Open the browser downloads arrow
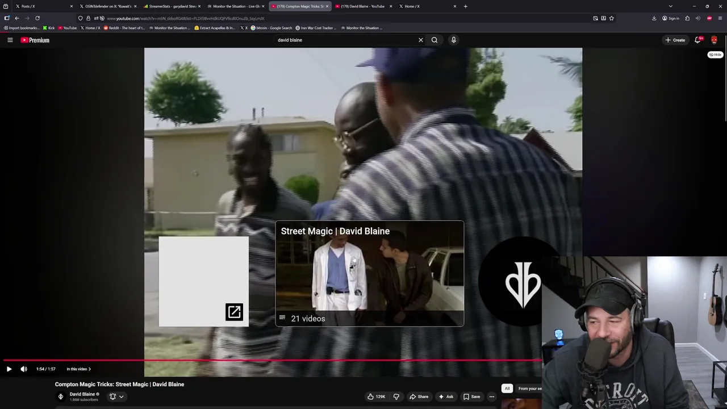 654,18
